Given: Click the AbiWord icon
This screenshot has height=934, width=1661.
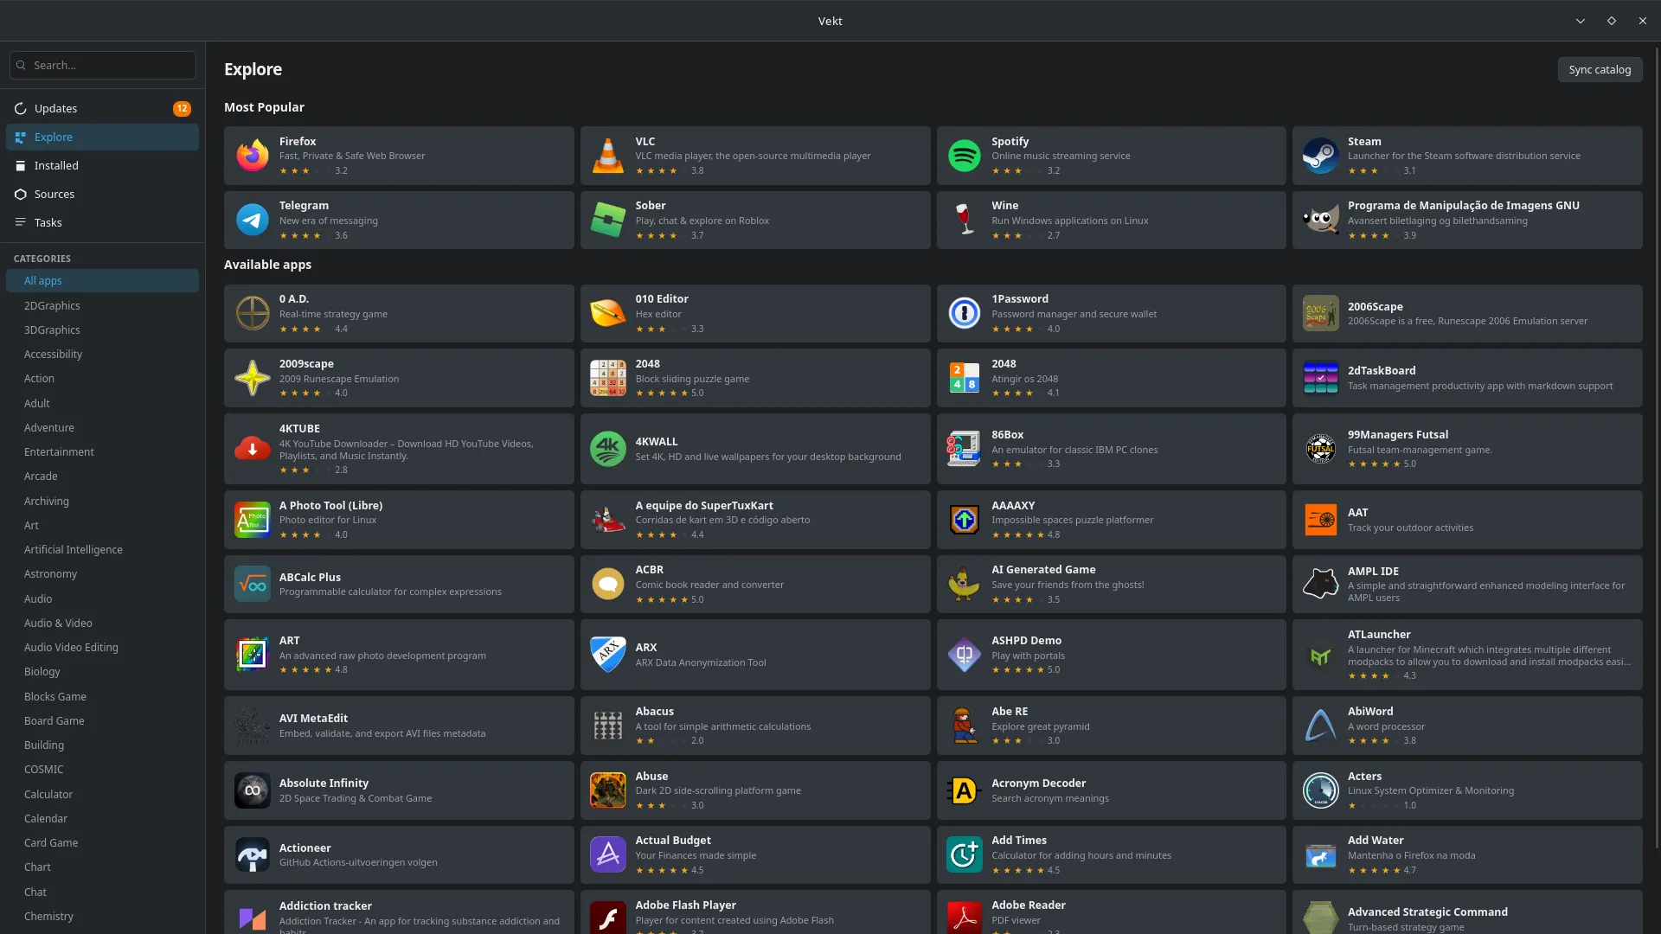Looking at the screenshot, I should [x=1320, y=726].
